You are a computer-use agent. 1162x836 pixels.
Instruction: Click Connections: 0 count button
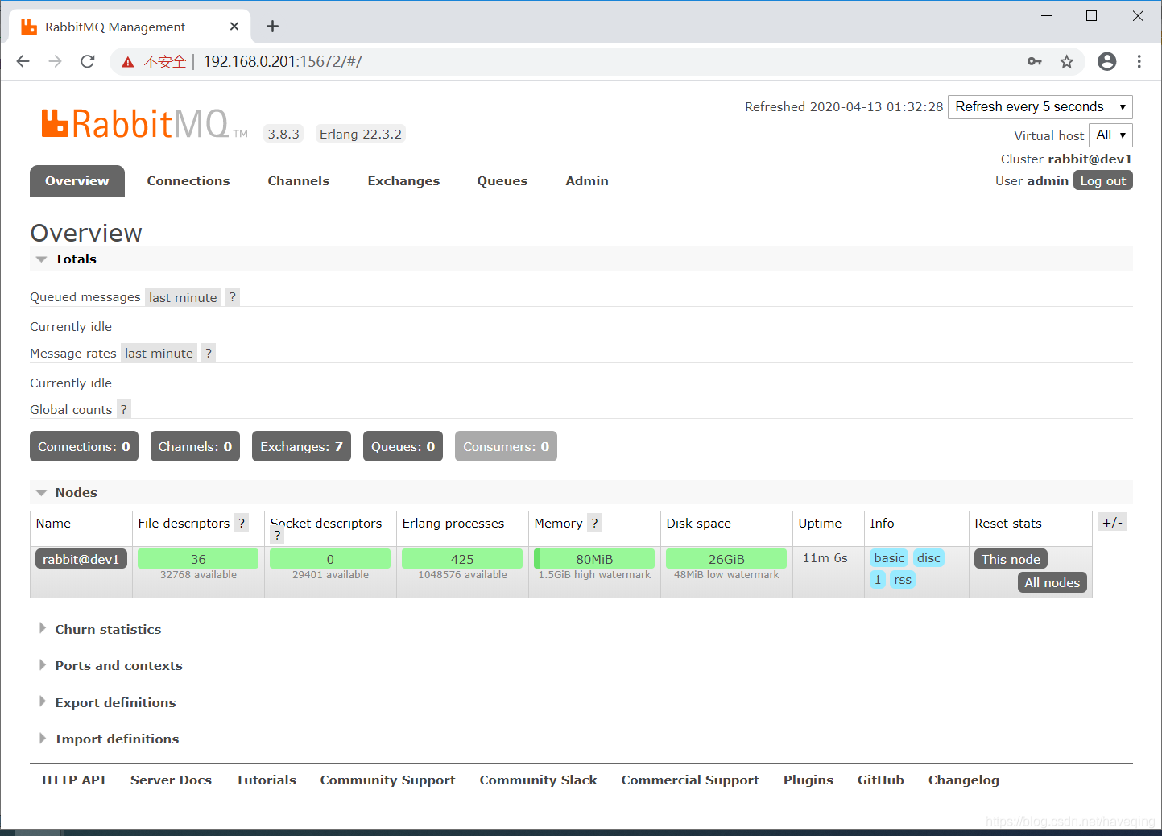tap(84, 446)
